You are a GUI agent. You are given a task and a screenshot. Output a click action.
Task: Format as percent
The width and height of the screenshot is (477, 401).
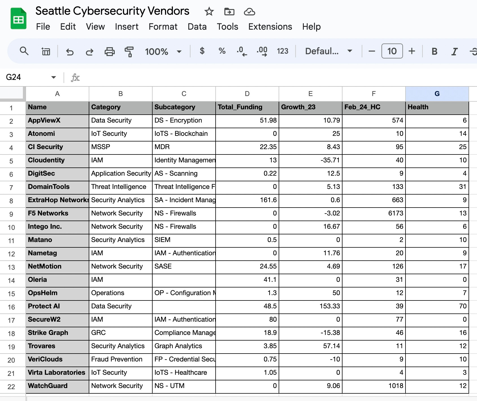click(222, 51)
